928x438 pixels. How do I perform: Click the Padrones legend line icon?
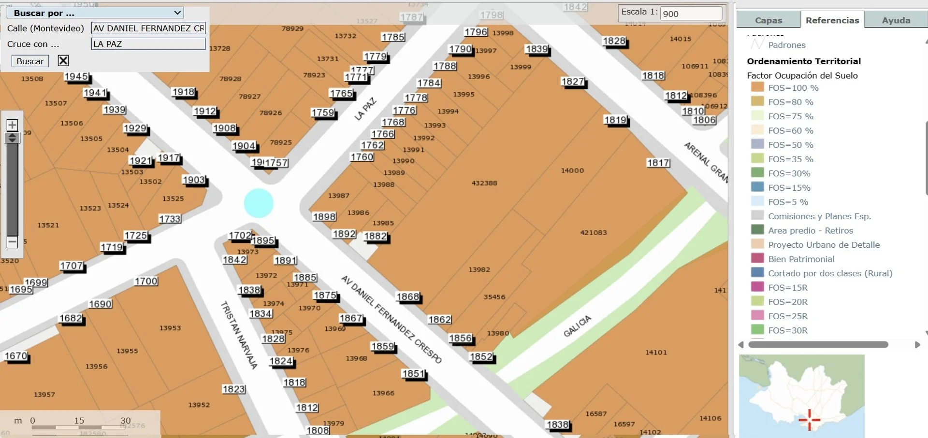point(756,45)
